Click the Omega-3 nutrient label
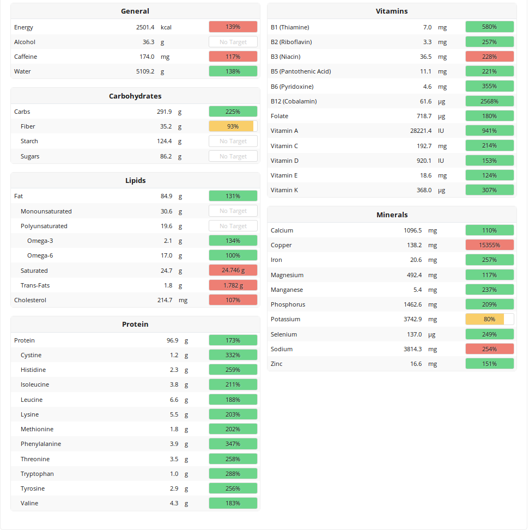The height and width of the screenshot is (532, 529). pyautogui.click(x=40, y=241)
